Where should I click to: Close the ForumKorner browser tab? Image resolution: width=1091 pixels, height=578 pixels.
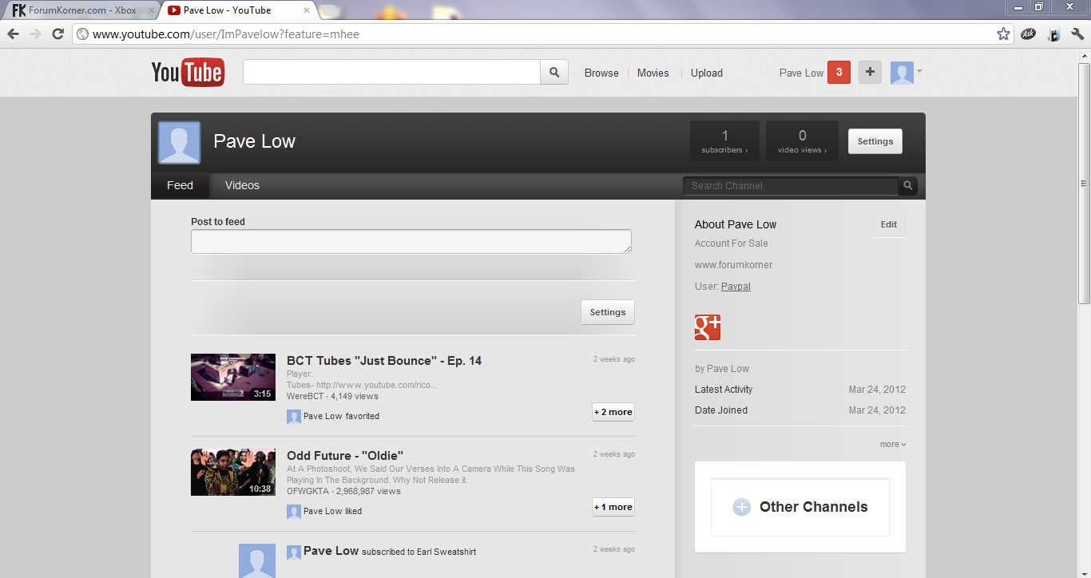point(152,10)
